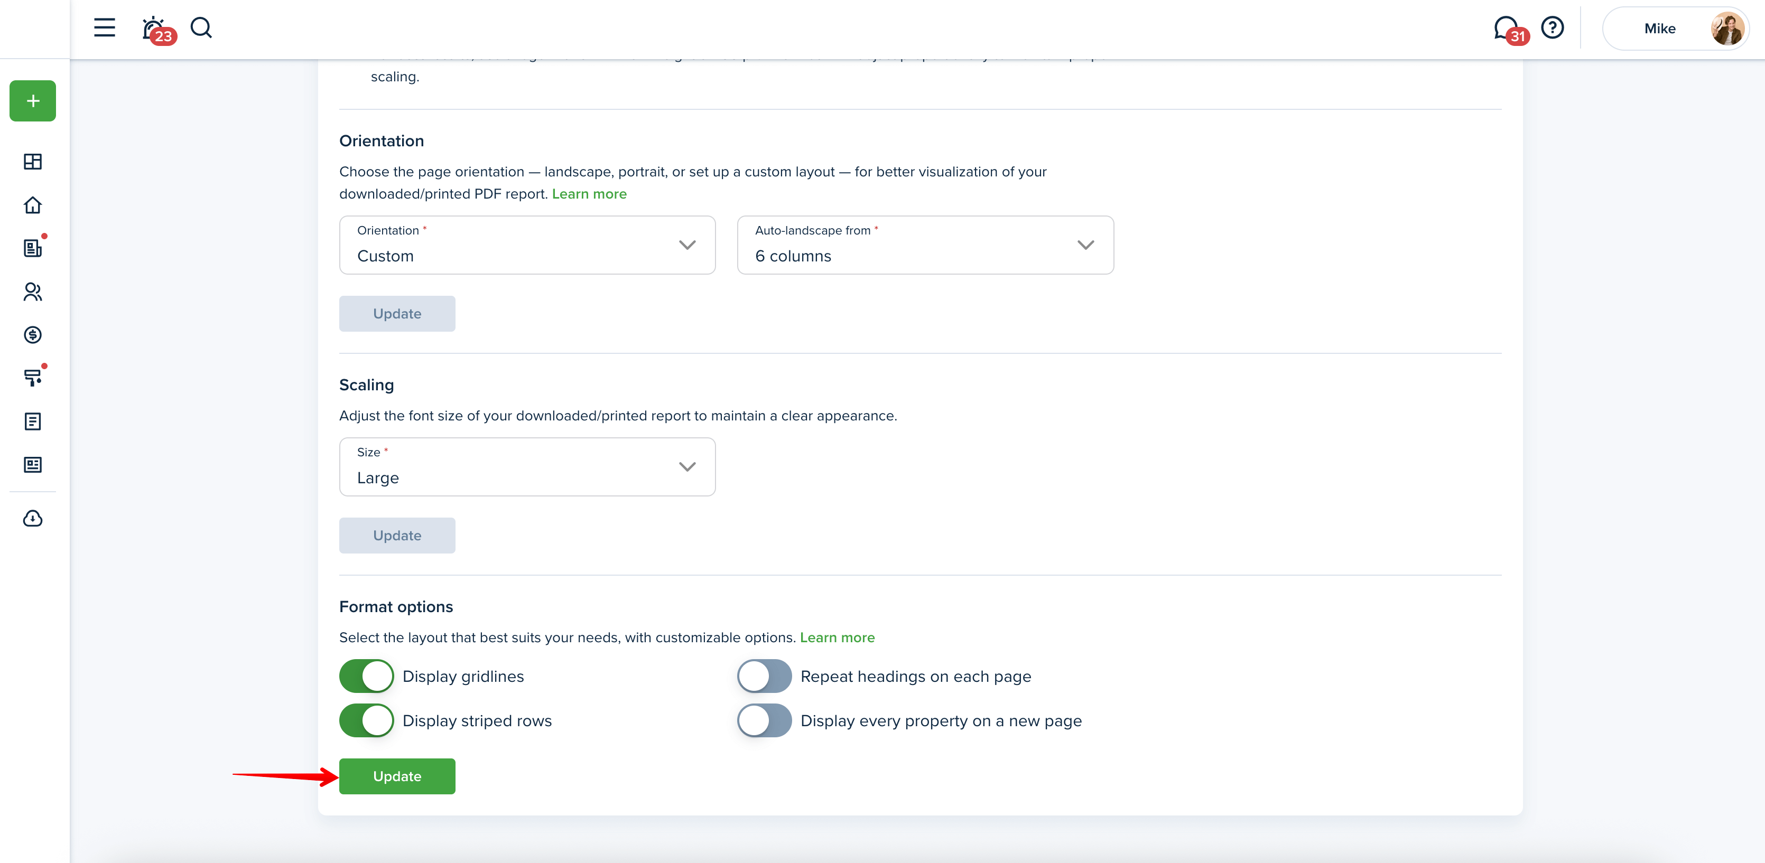The height and width of the screenshot is (863, 1765).
Task: Open the dashboard grid sidebar icon
Action: (x=33, y=162)
